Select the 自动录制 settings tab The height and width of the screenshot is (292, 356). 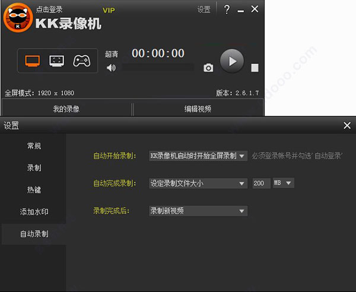pyautogui.click(x=34, y=234)
